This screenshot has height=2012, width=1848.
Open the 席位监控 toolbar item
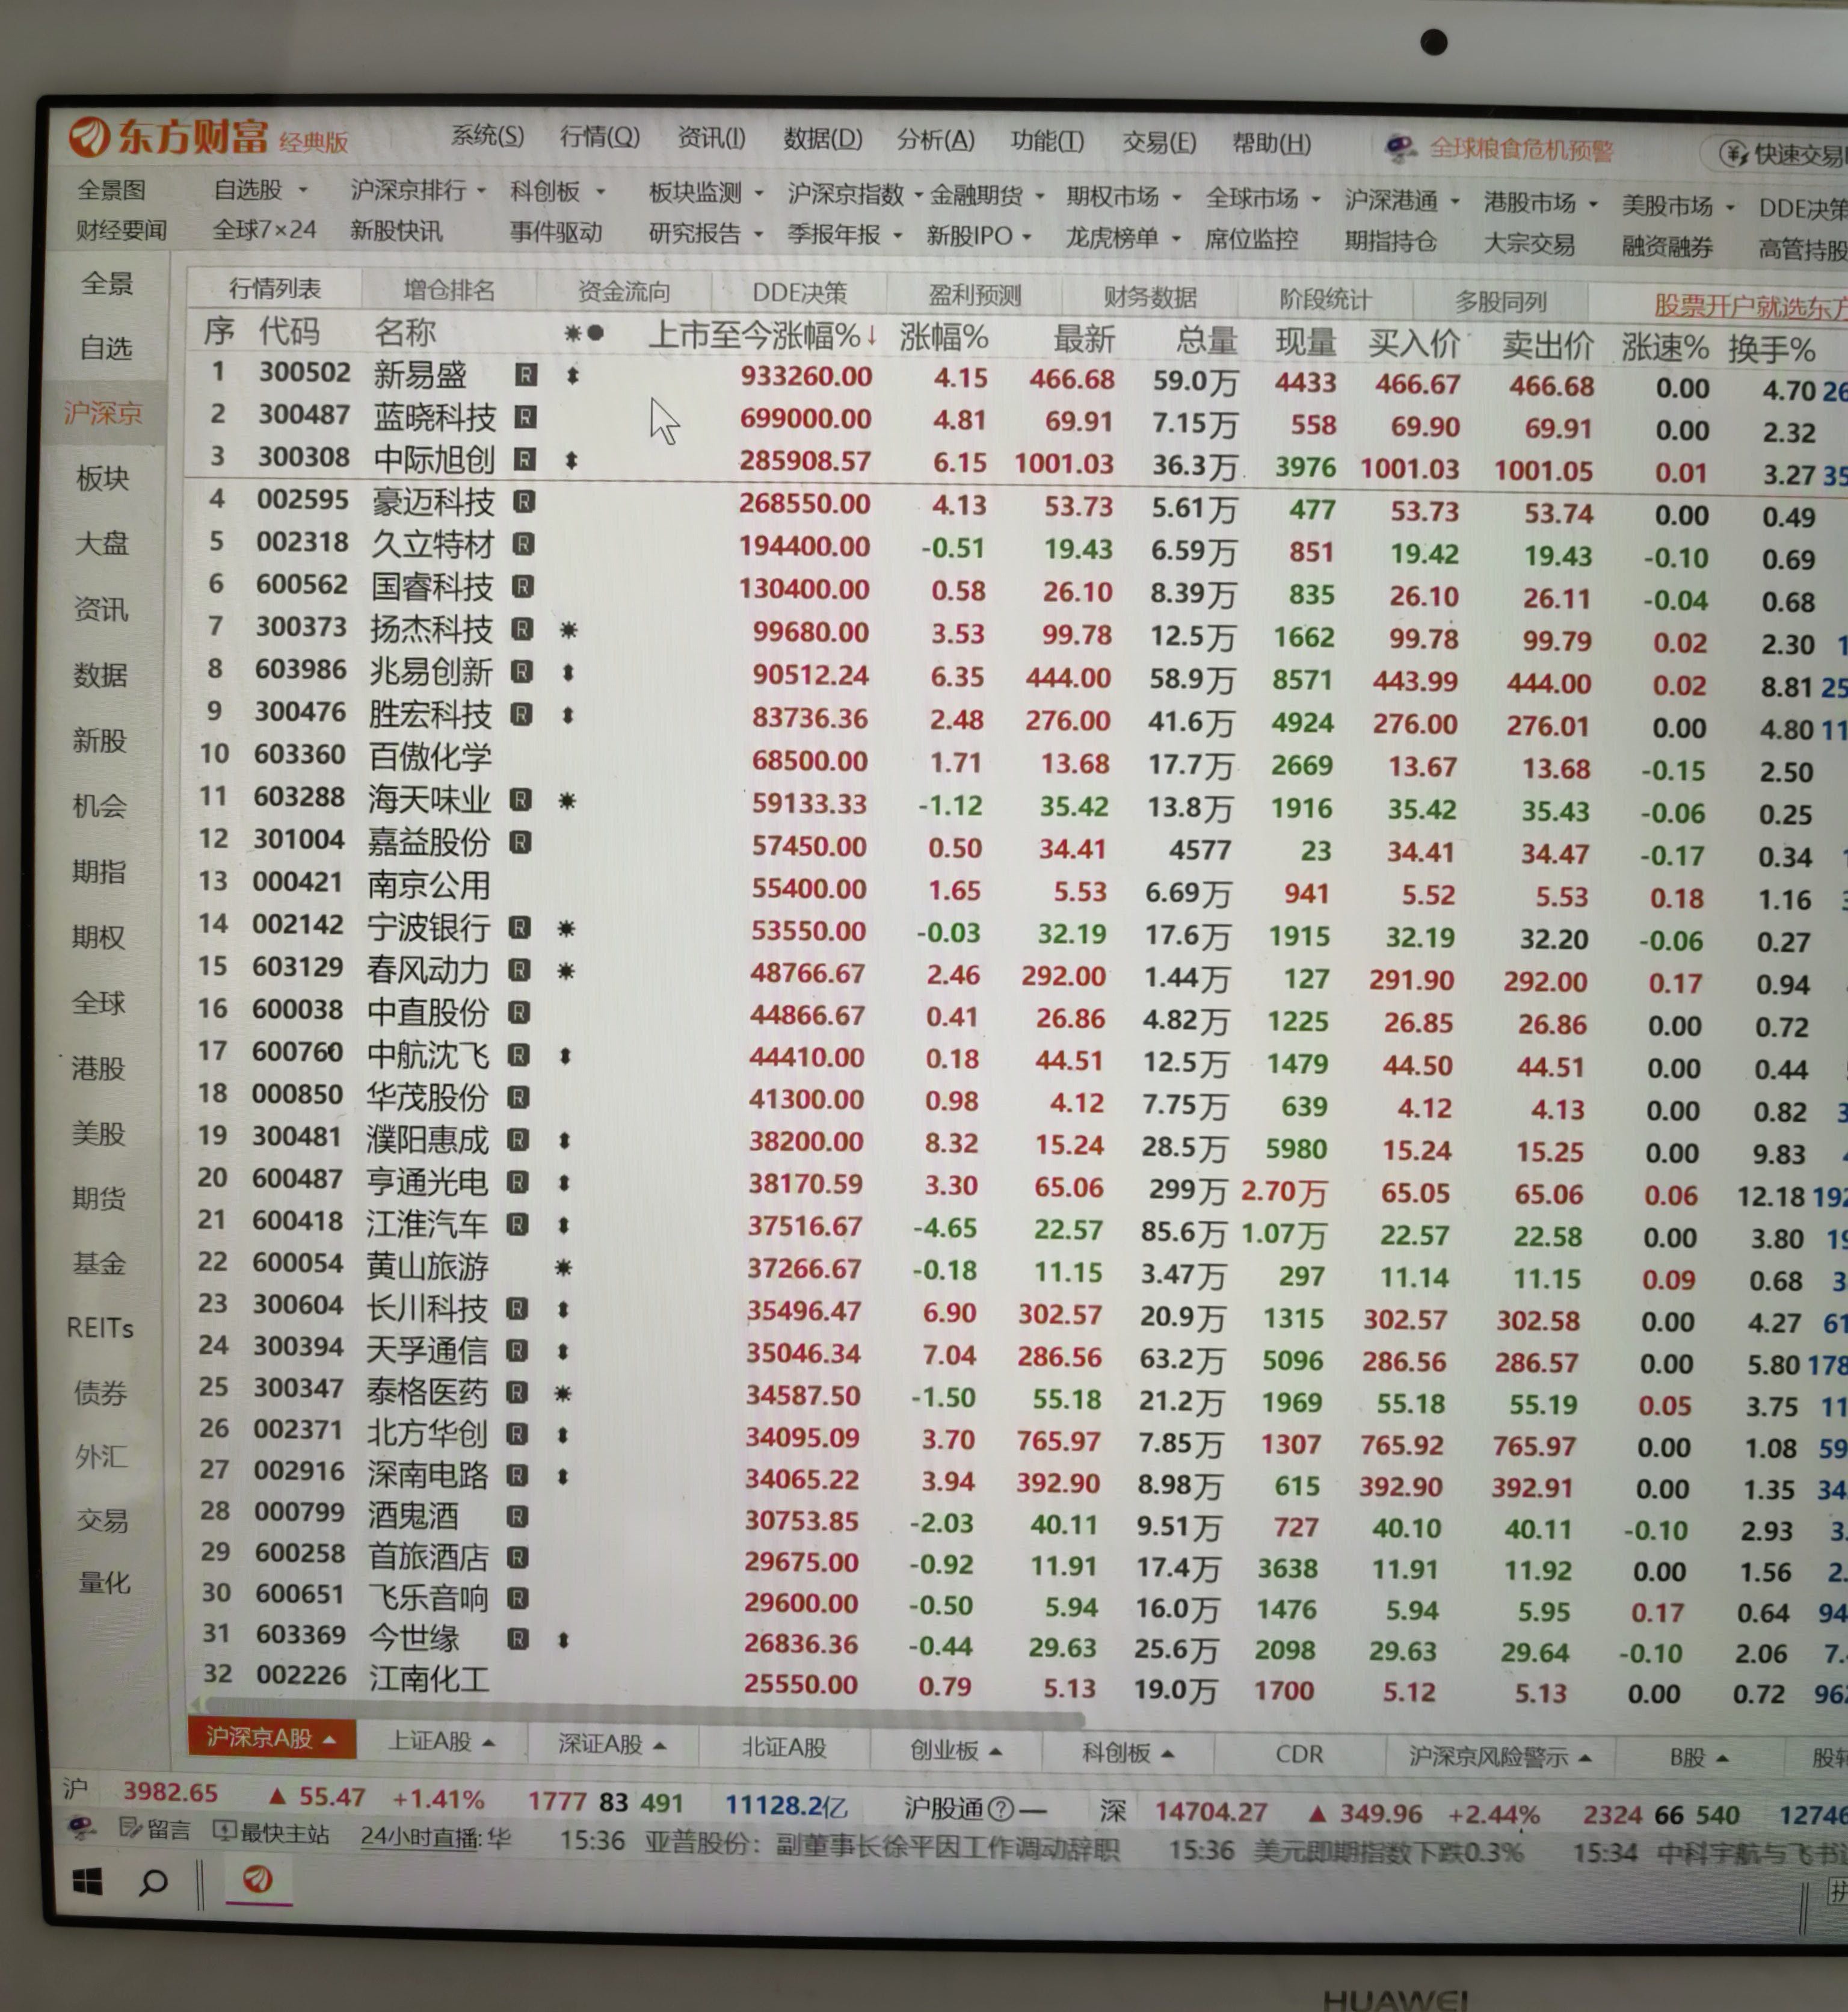tap(1251, 239)
